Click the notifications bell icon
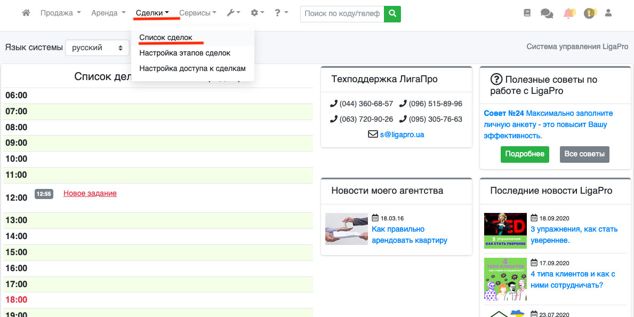The height and width of the screenshot is (317, 634). (568, 13)
